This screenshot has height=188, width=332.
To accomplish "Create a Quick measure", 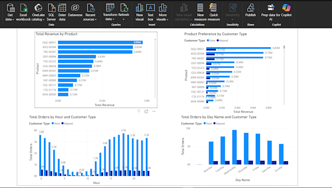I will coord(213,12).
